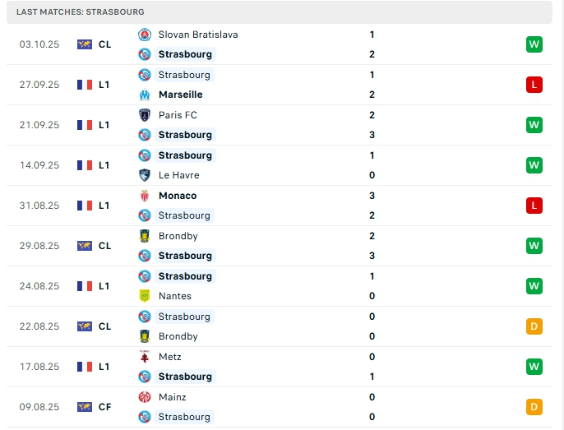Open the Le Havre team link

pyautogui.click(x=178, y=175)
